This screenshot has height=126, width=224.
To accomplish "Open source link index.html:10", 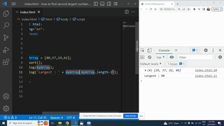I will (206, 70).
